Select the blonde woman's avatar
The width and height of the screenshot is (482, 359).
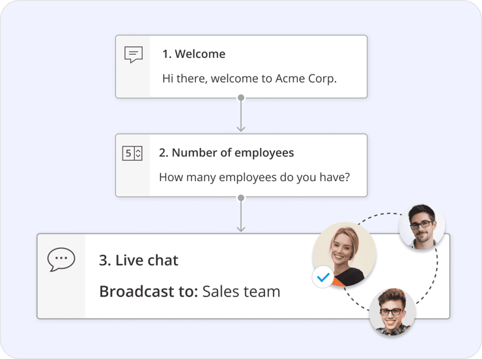tap(345, 254)
